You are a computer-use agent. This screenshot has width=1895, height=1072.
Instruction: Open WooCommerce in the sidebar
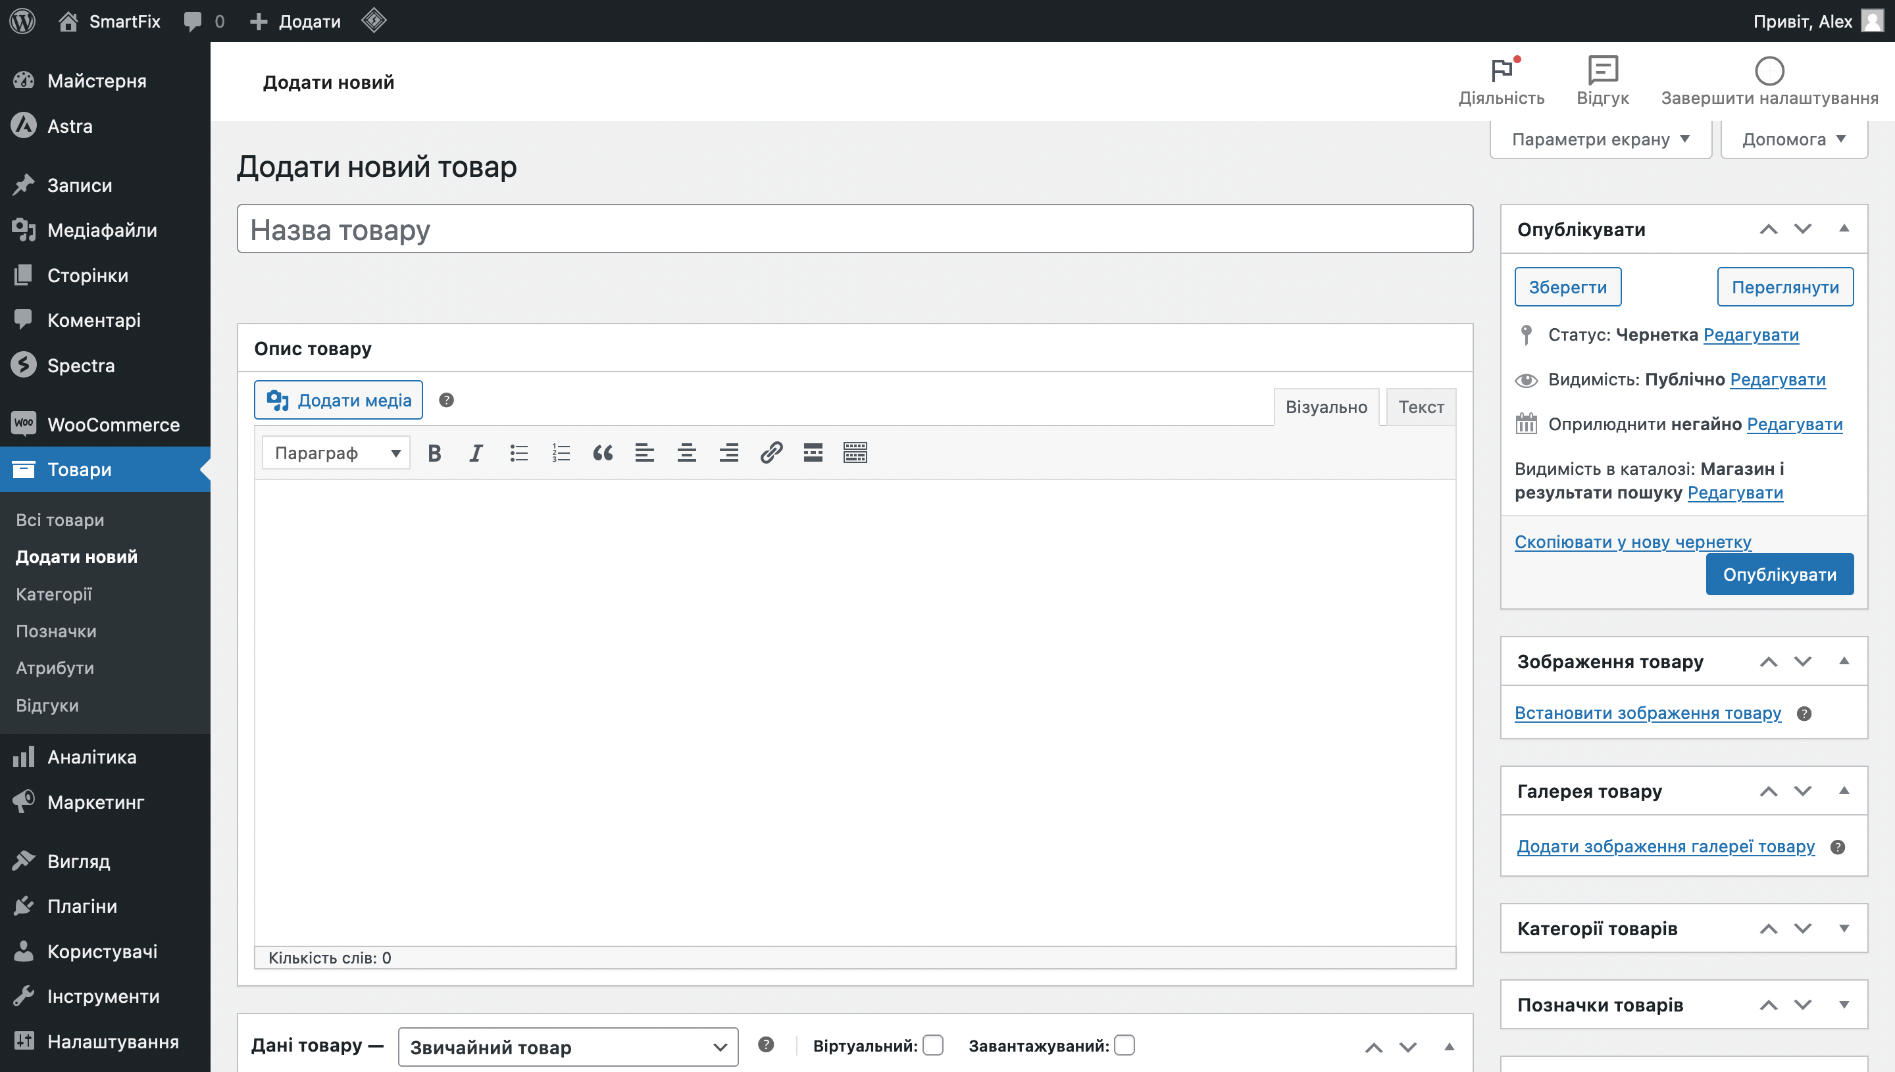(105, 425)
